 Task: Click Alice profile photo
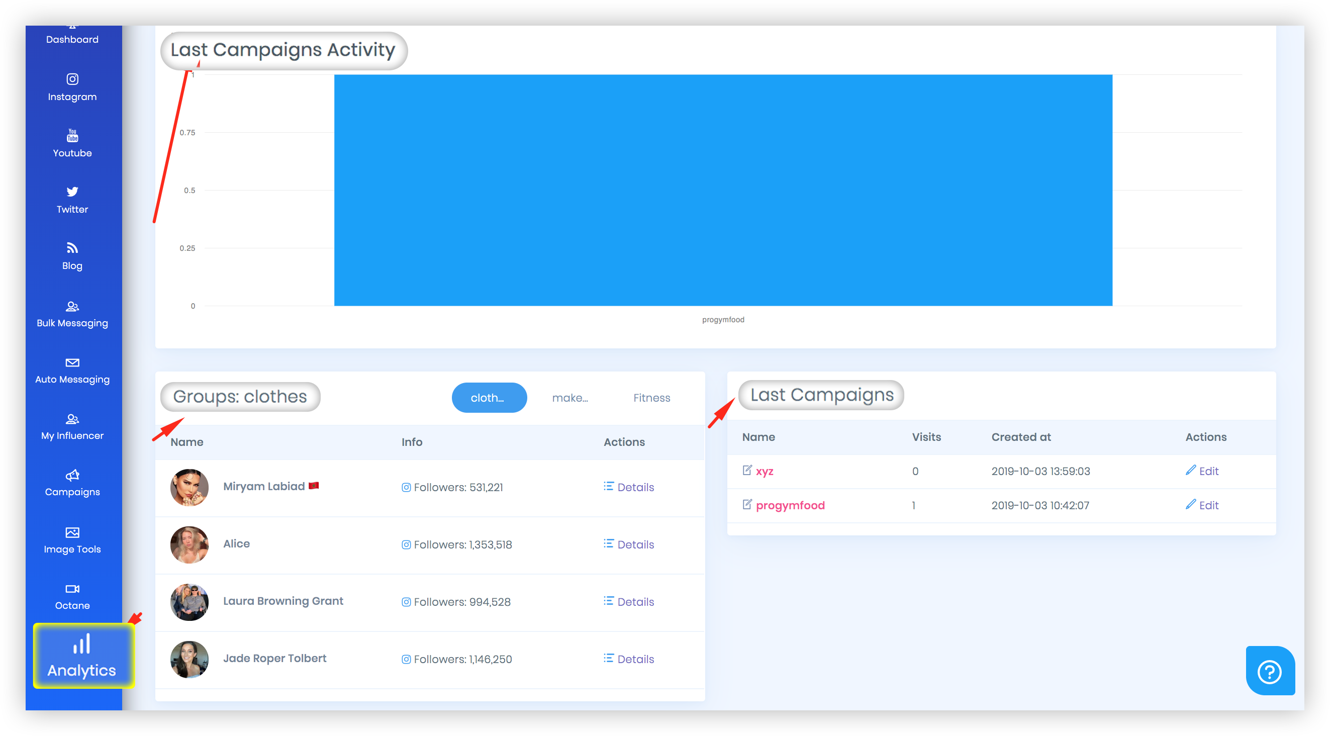(189, 544)
